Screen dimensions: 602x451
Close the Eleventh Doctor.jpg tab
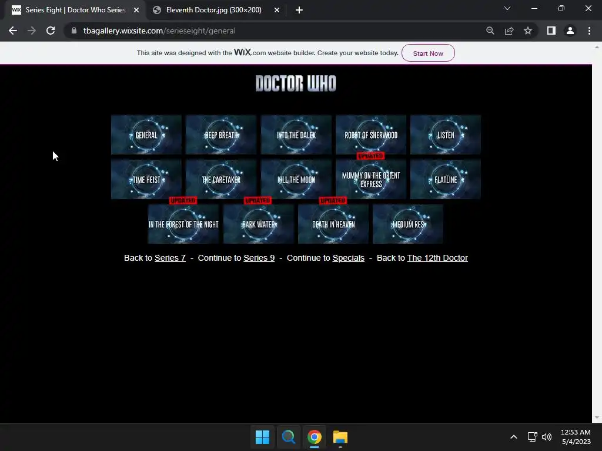[277, 10]
